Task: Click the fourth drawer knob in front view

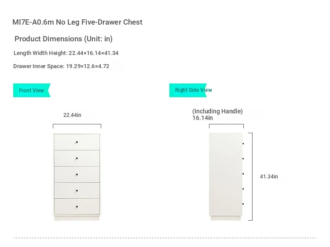Action: coord(77,191)
